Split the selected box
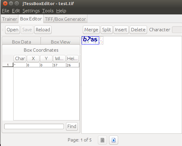Screen dimensions: 182x146 point(107,30)
